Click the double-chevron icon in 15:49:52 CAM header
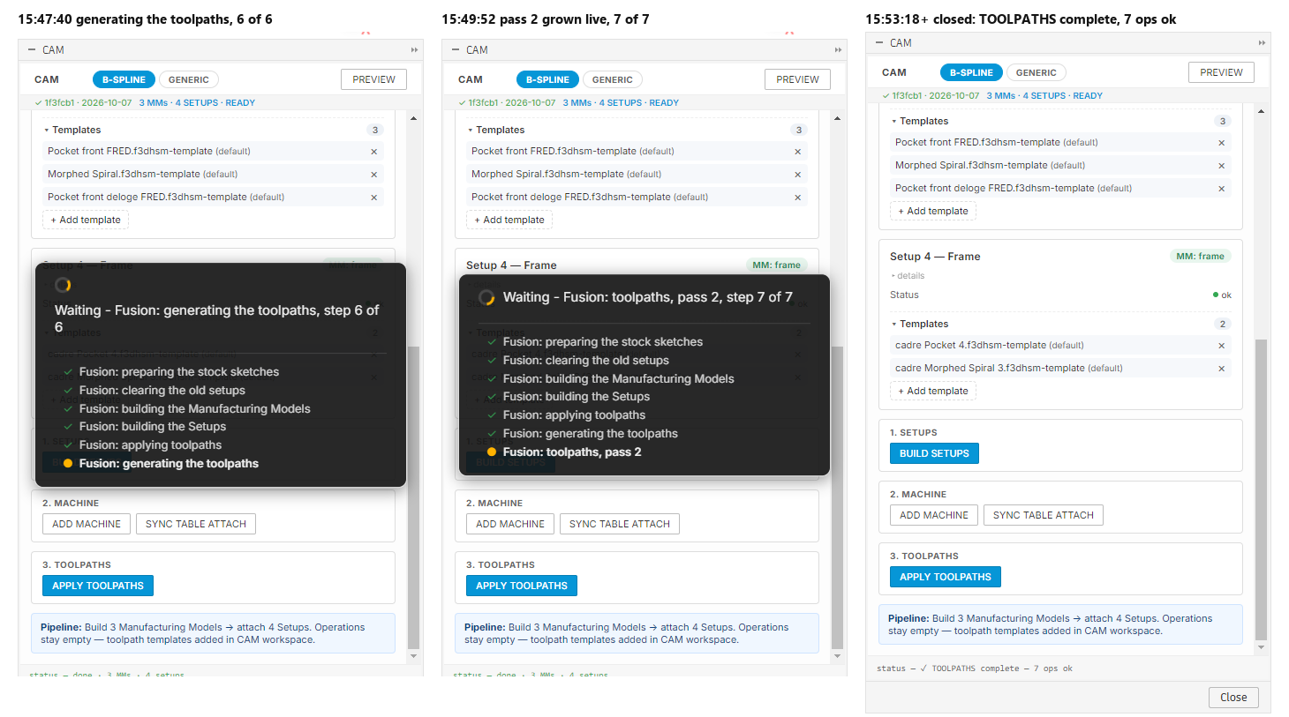This screenshot has width=1289, height=717. [x=838, y=50]
